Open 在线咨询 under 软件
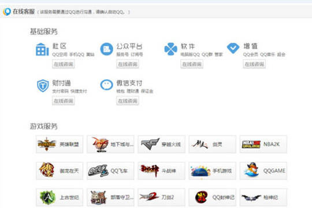 [x=192, y=64]
